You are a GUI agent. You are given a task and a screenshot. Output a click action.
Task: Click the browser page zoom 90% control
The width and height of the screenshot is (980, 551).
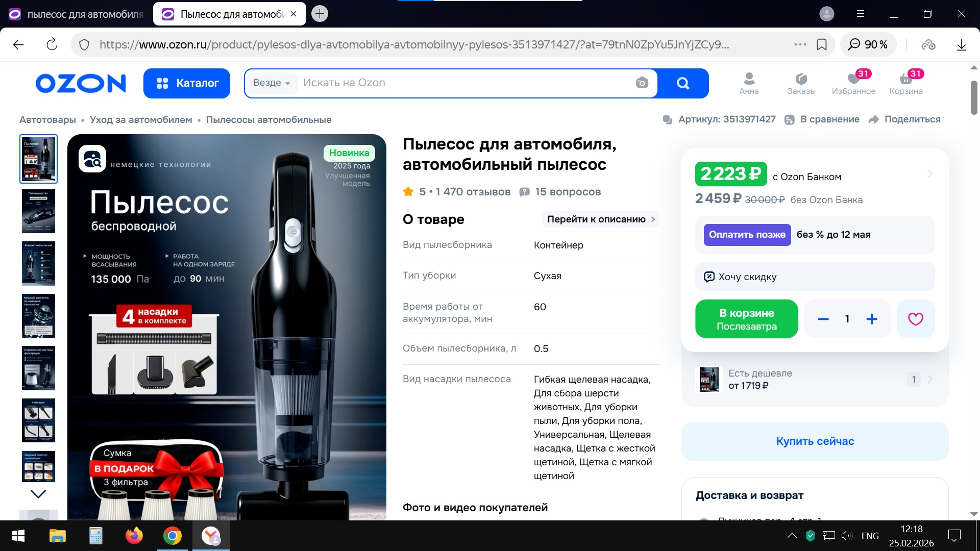868,44
